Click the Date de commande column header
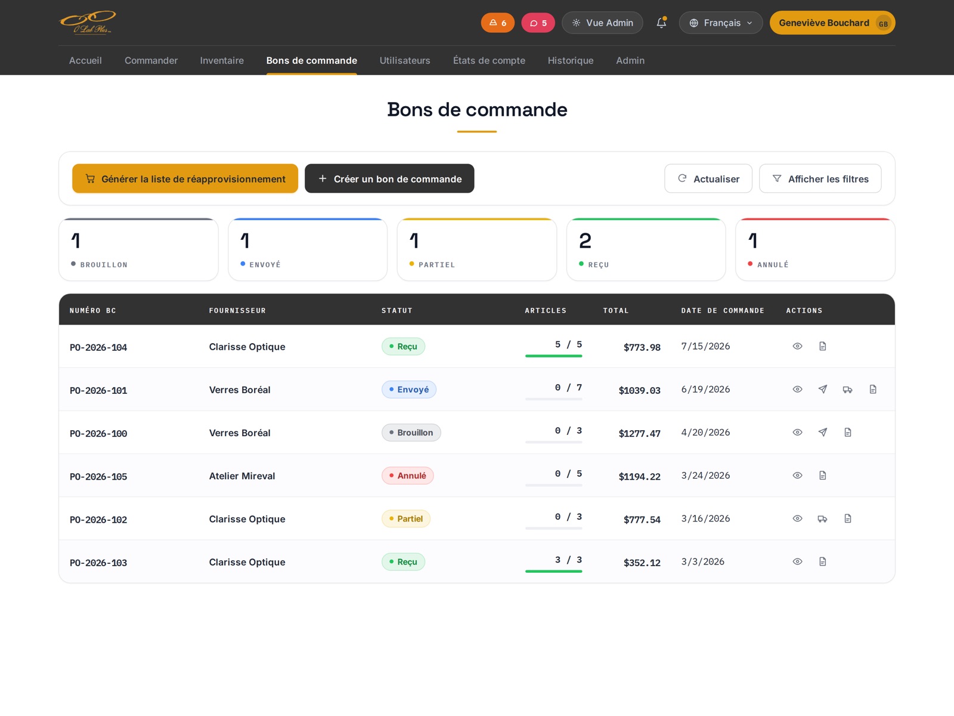Image resolution: width=954 pixels, height=716 pixels. coord(723,310)
